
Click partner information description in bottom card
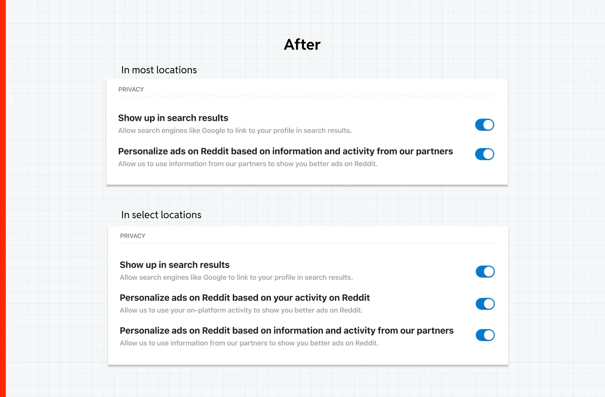249,343
